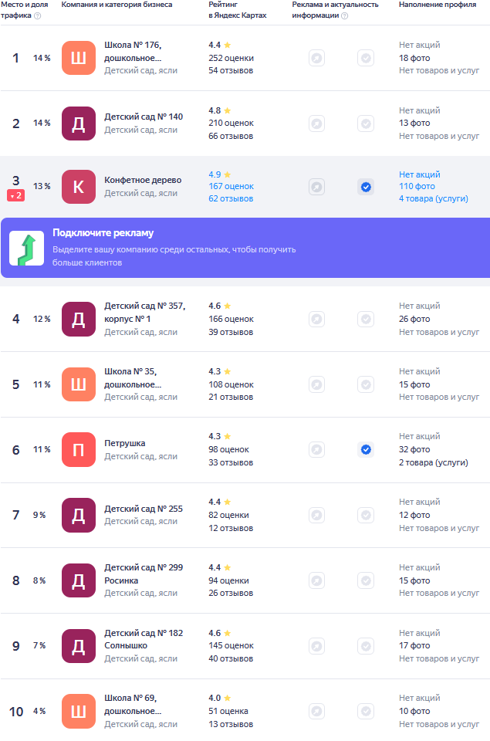This screenshot has height=741, width=490.
Task: Click the 'П' avatar of Петрушка
Action: pos(78,449)
